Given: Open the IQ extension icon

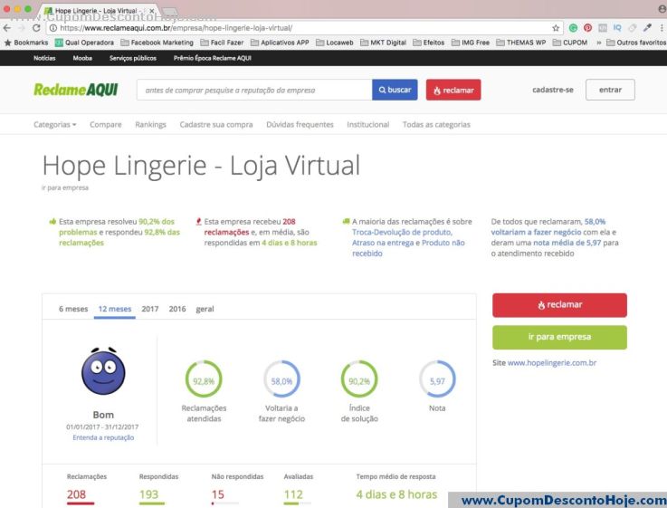Looking at the screenshot, I should (x=617, y=28).
